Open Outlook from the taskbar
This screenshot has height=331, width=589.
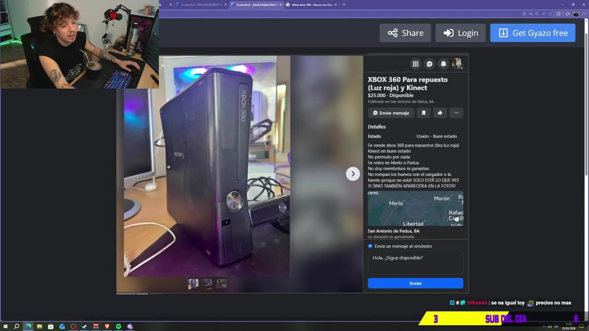point(62,326)
